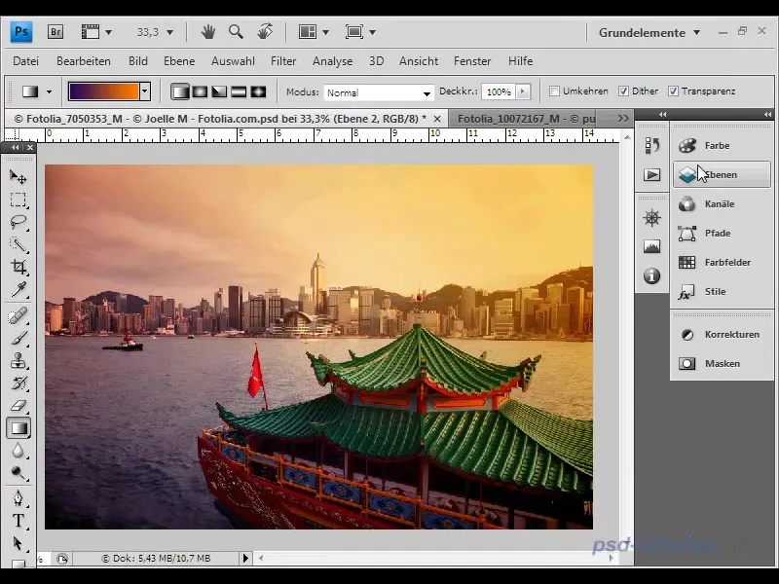Select the Pen tool

pyautogui.click(x=19, y=498)
